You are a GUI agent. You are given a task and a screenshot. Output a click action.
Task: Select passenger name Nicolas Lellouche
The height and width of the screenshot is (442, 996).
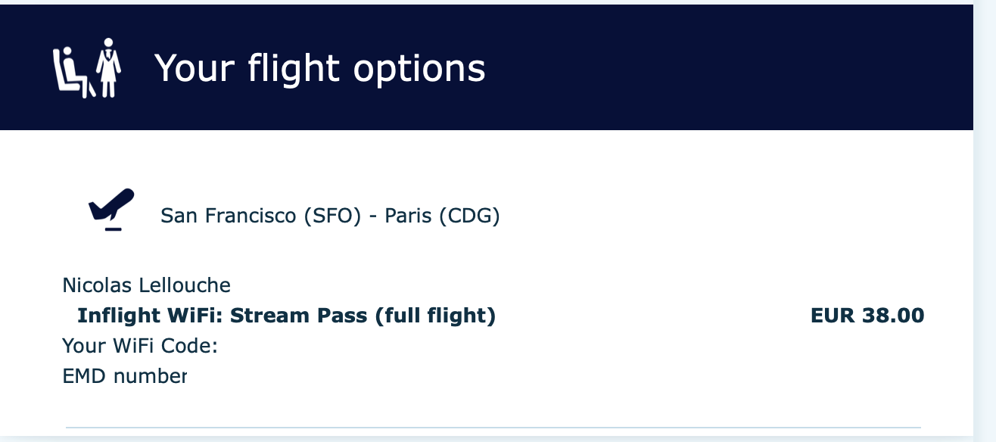[146, 285]
